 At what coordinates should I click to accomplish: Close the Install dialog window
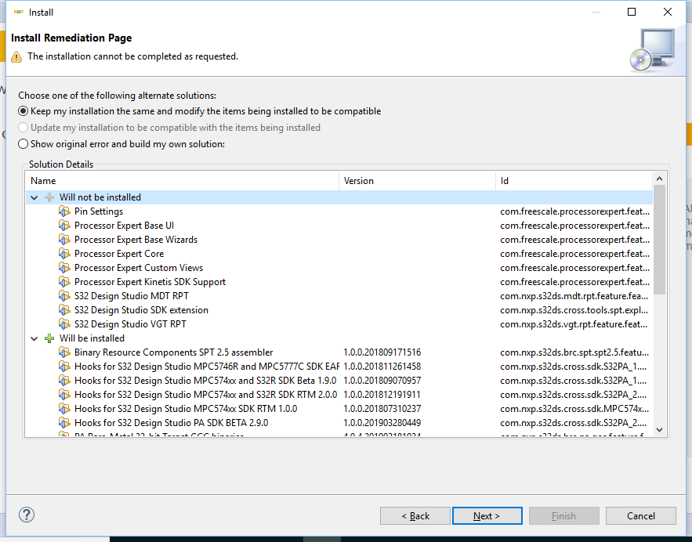click(668, 12)
